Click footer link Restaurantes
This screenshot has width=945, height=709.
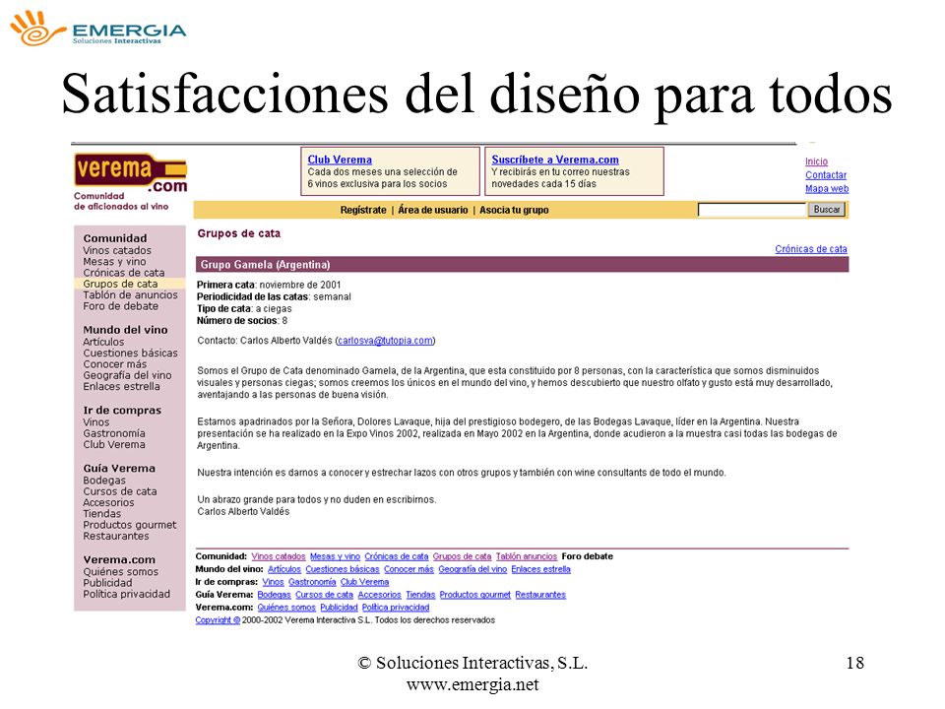(540, 595)
